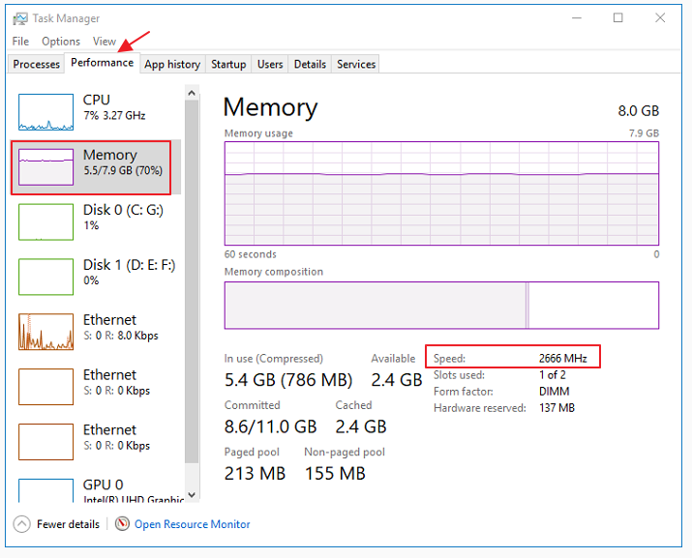Switch to the Processes tab
692x558 pixels.
(36, 64)
